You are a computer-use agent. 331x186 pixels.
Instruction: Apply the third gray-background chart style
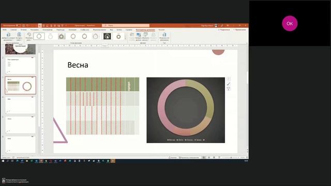click(x=62, y=37)
